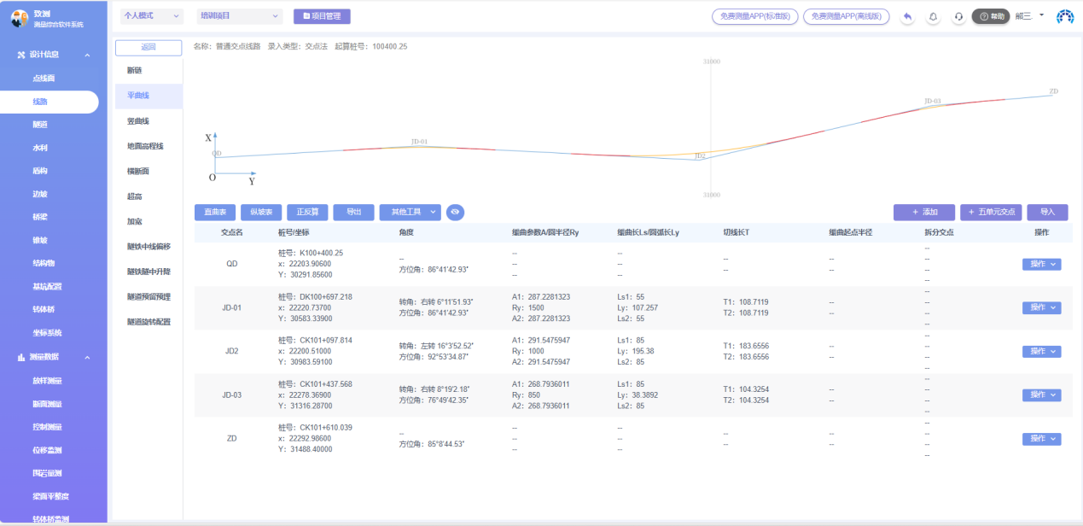Open the 个人模式 mode dropdown

pos(152,16)
